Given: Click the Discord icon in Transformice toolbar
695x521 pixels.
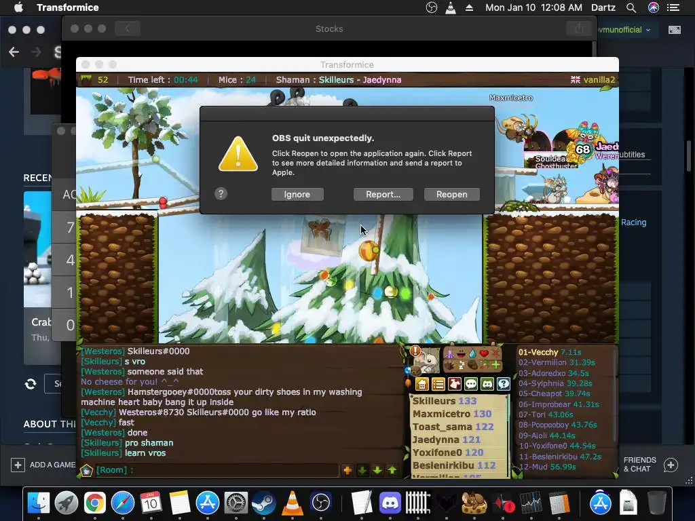Looking at the screenshot, I should (487, 384).
